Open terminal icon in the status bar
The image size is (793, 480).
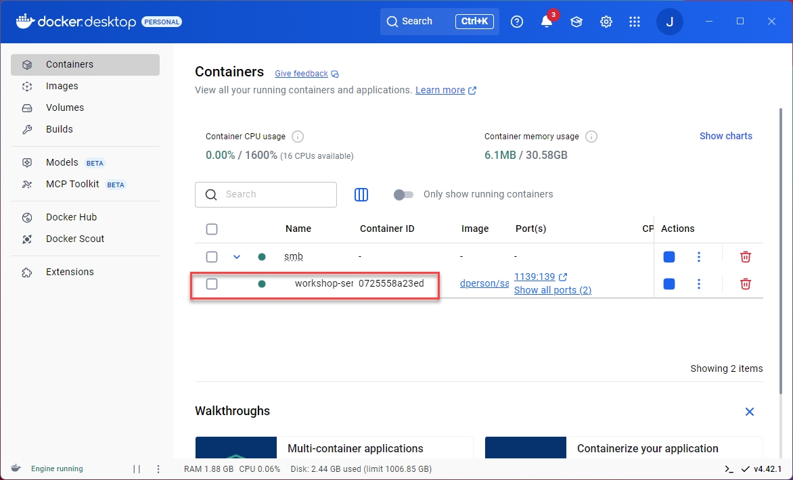[x=729, y=469]
